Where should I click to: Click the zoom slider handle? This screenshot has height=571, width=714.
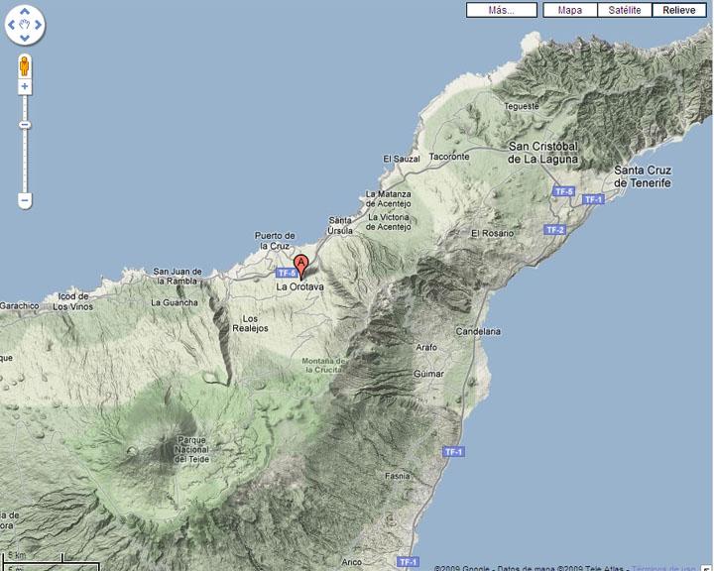[25, 125]
